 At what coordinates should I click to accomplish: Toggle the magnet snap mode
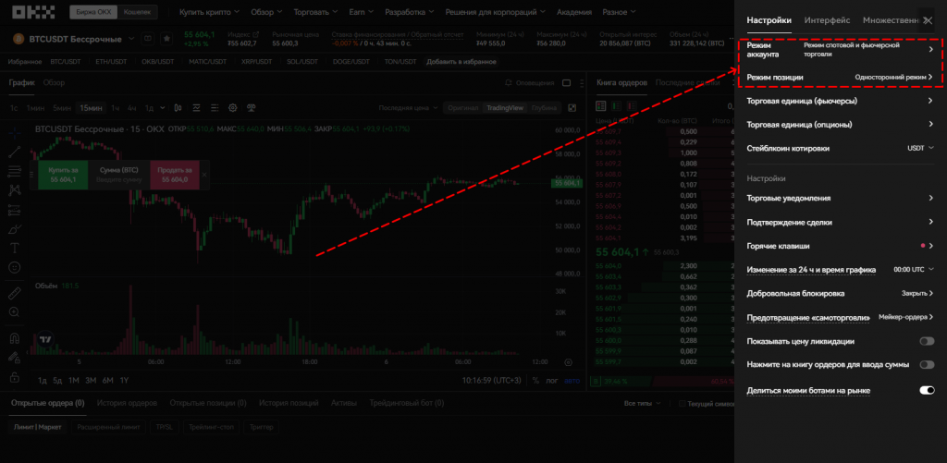tap(15, 338)
